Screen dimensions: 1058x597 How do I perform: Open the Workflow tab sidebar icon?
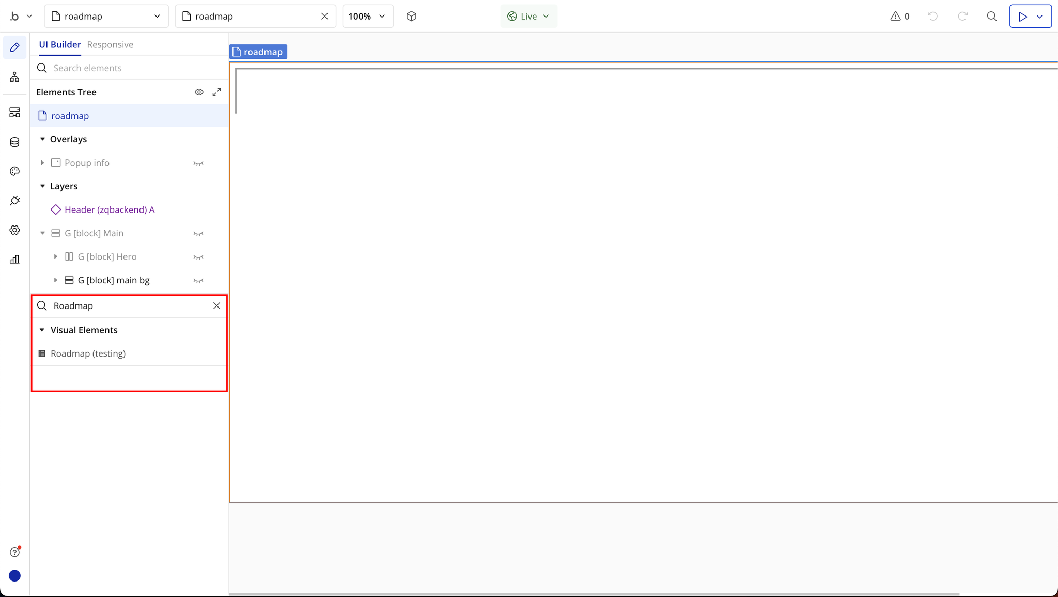point(14,77)
